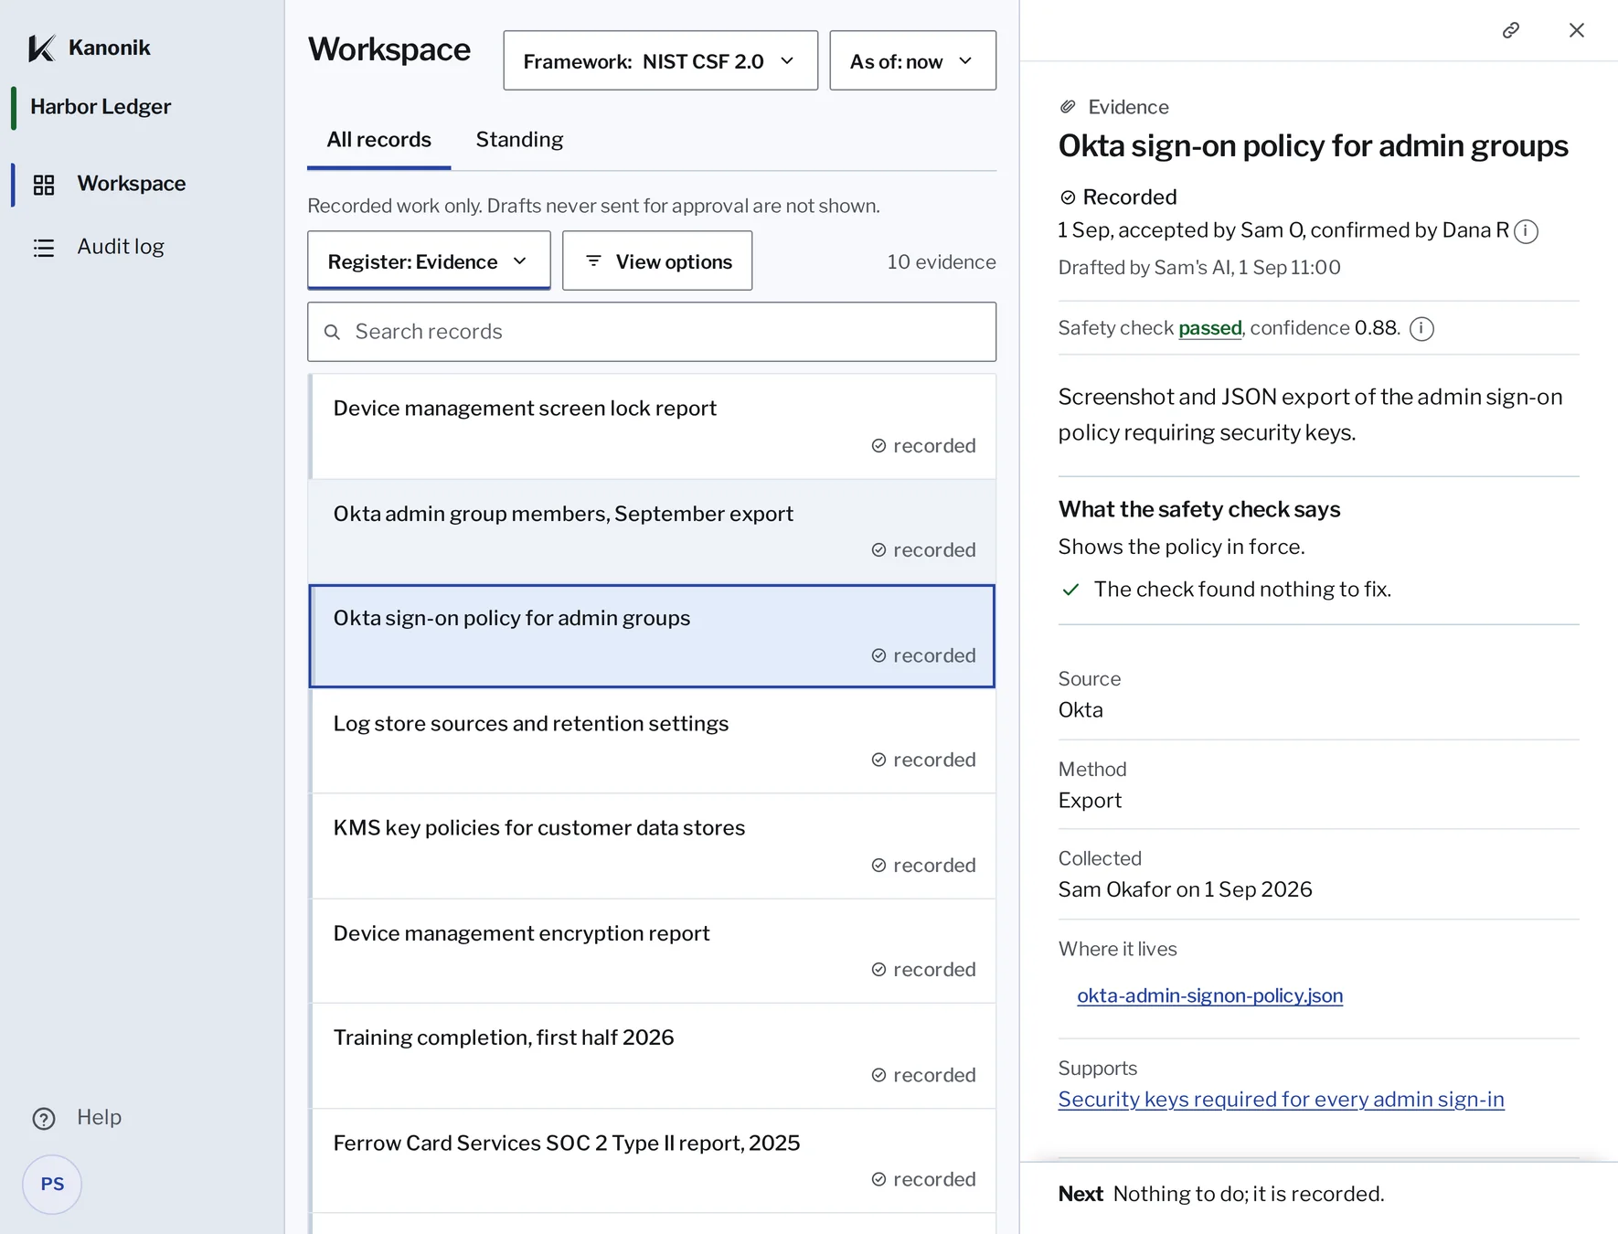The image size is (1618, 1234).
Task: Copy link to this evidence record
Action: (x=1511, y=30)
